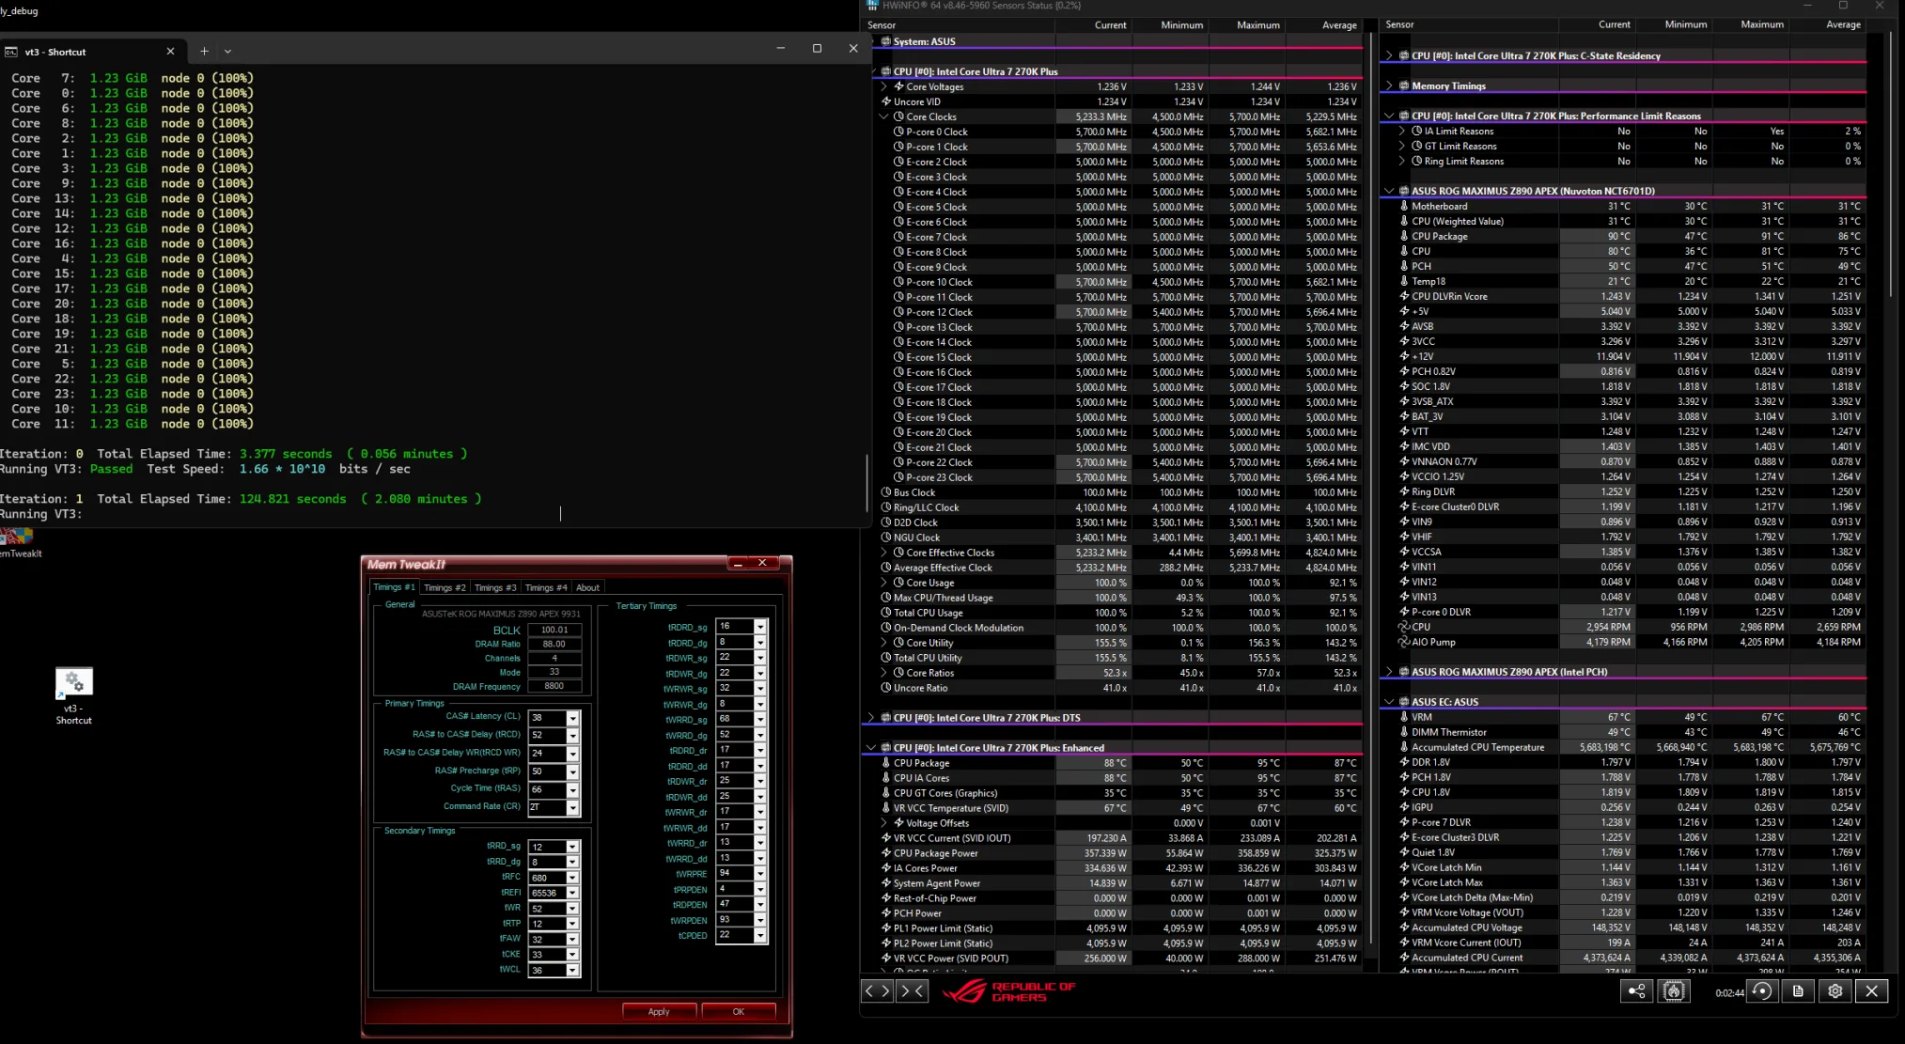Click the Bus Clock clock icon
Image resolution: width=1905 pixels, height=1044 pixels.
(x=886, y=492)
